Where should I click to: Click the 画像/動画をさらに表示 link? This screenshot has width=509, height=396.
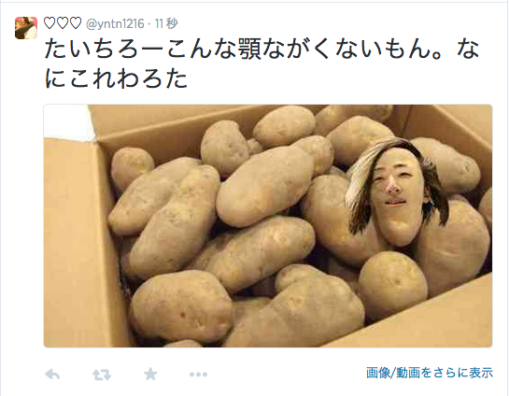(430, 373)
